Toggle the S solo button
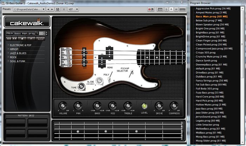This screenshot has width=246, height=146. pos(166,9)
